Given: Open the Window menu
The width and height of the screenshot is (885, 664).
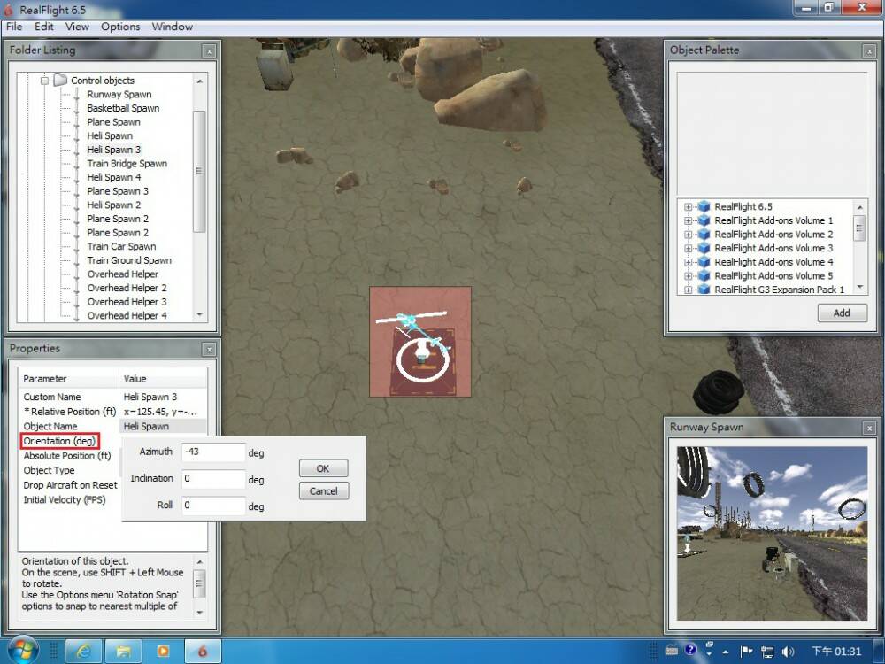Looking at the screenshot, I should pos(173,27).
